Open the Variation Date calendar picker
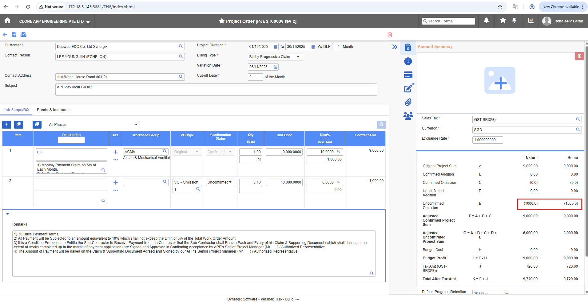This screenshot has height=302, width=588. click(x=275, y=67)
